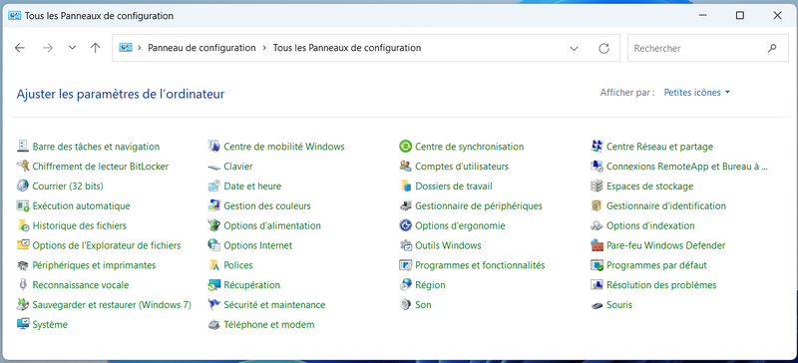Click the Barre des tâches et navigation icon
Viewport: 798px width, 363px height.
(x=23, y=147)
